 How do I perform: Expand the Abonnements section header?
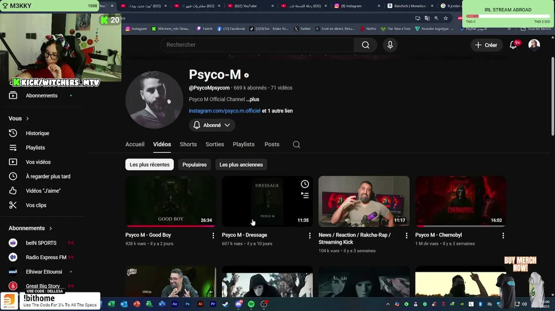click(30, 228)
